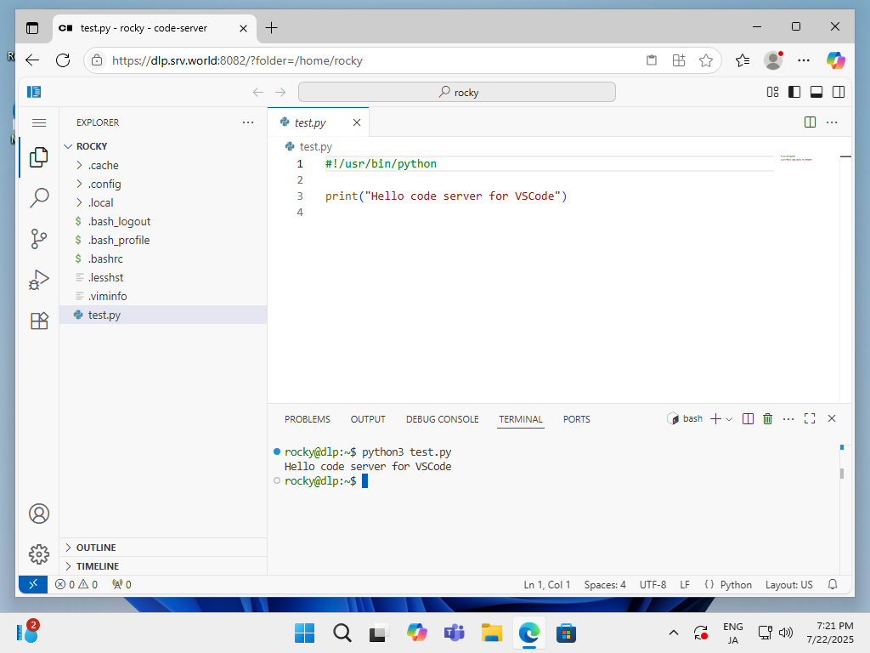870x653 pixels.
Task: Toggle the secondary sidebar
Action: click(x=838, y=91)
